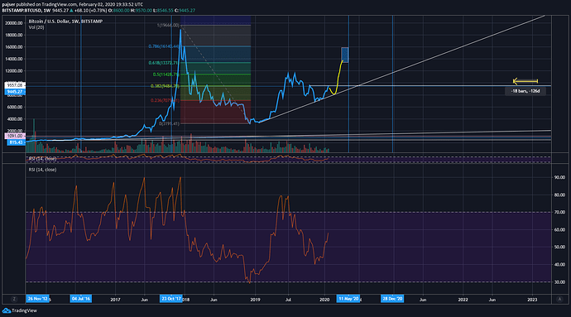Select the 26 Nov '12 date marker
This screenshot has width=571, height=317.
tap(37, 299)
